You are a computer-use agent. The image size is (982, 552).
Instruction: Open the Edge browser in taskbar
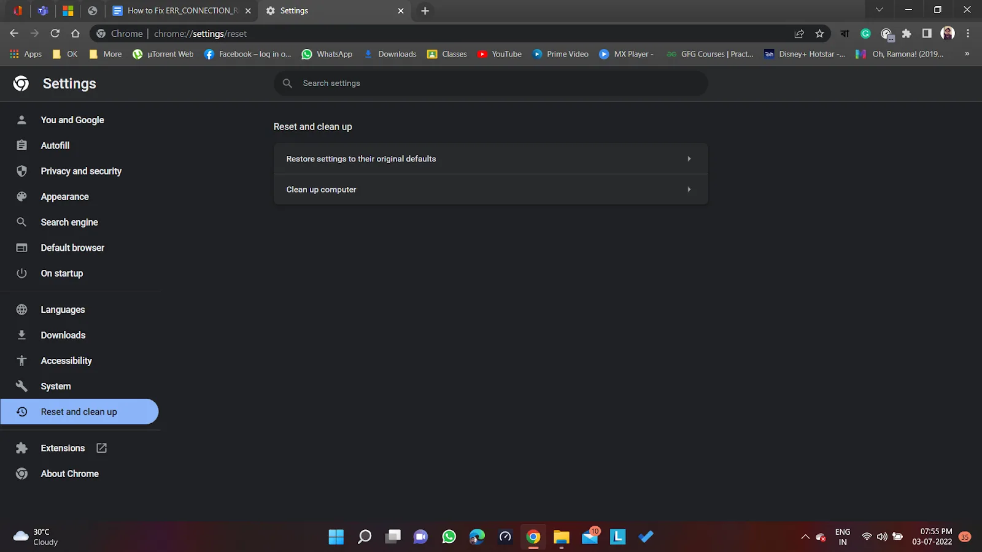coord(477,537)
